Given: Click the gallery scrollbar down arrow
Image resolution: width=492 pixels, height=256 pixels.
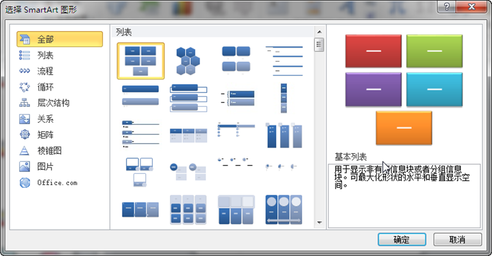Looking at the screenshot, I should tap(319, 223).
